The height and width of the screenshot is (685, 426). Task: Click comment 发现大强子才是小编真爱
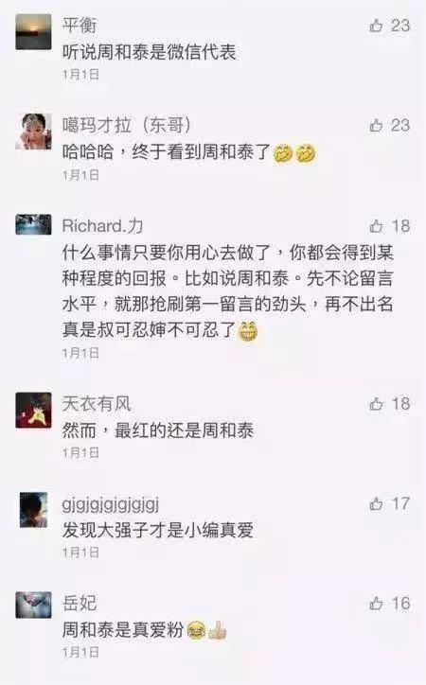(x=158, y=530)
